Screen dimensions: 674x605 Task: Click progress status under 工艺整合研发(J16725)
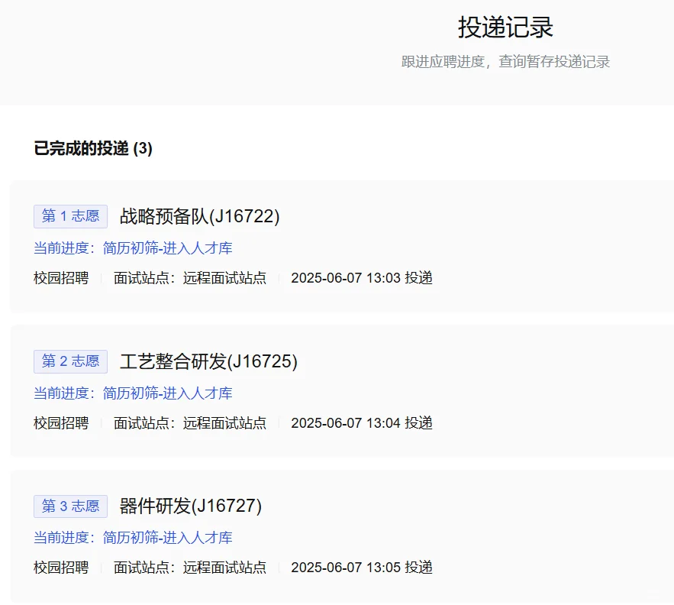pos(134,393)
